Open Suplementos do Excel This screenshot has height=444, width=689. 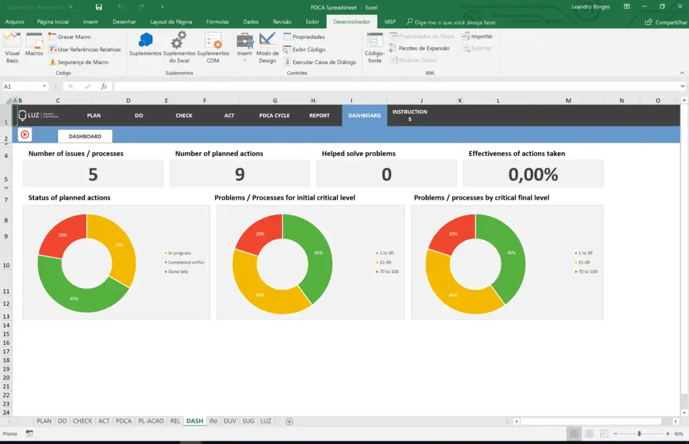pyautogui.click(x=179, y=48)
